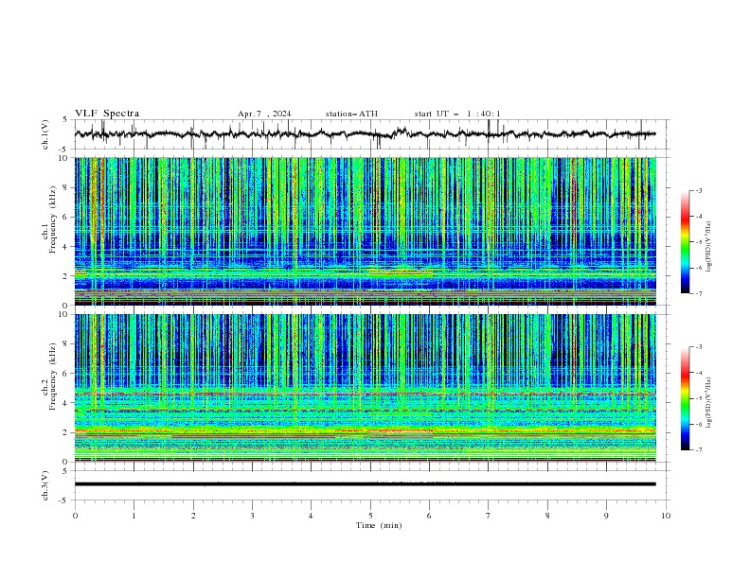750x579 pixels.
Task: Click the "10" kHz tick on ch.1 frequency axis
Action: [63, 158]
